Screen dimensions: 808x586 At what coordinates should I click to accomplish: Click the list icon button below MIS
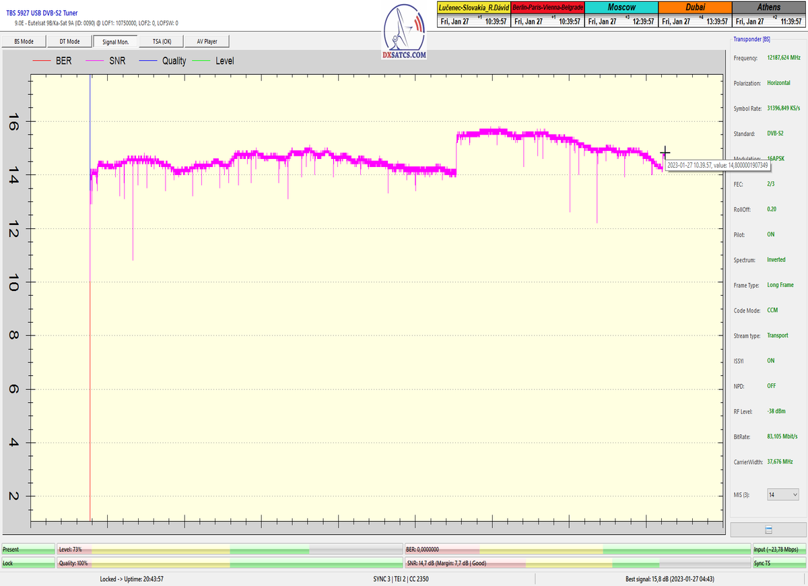[x=768, y=529]
